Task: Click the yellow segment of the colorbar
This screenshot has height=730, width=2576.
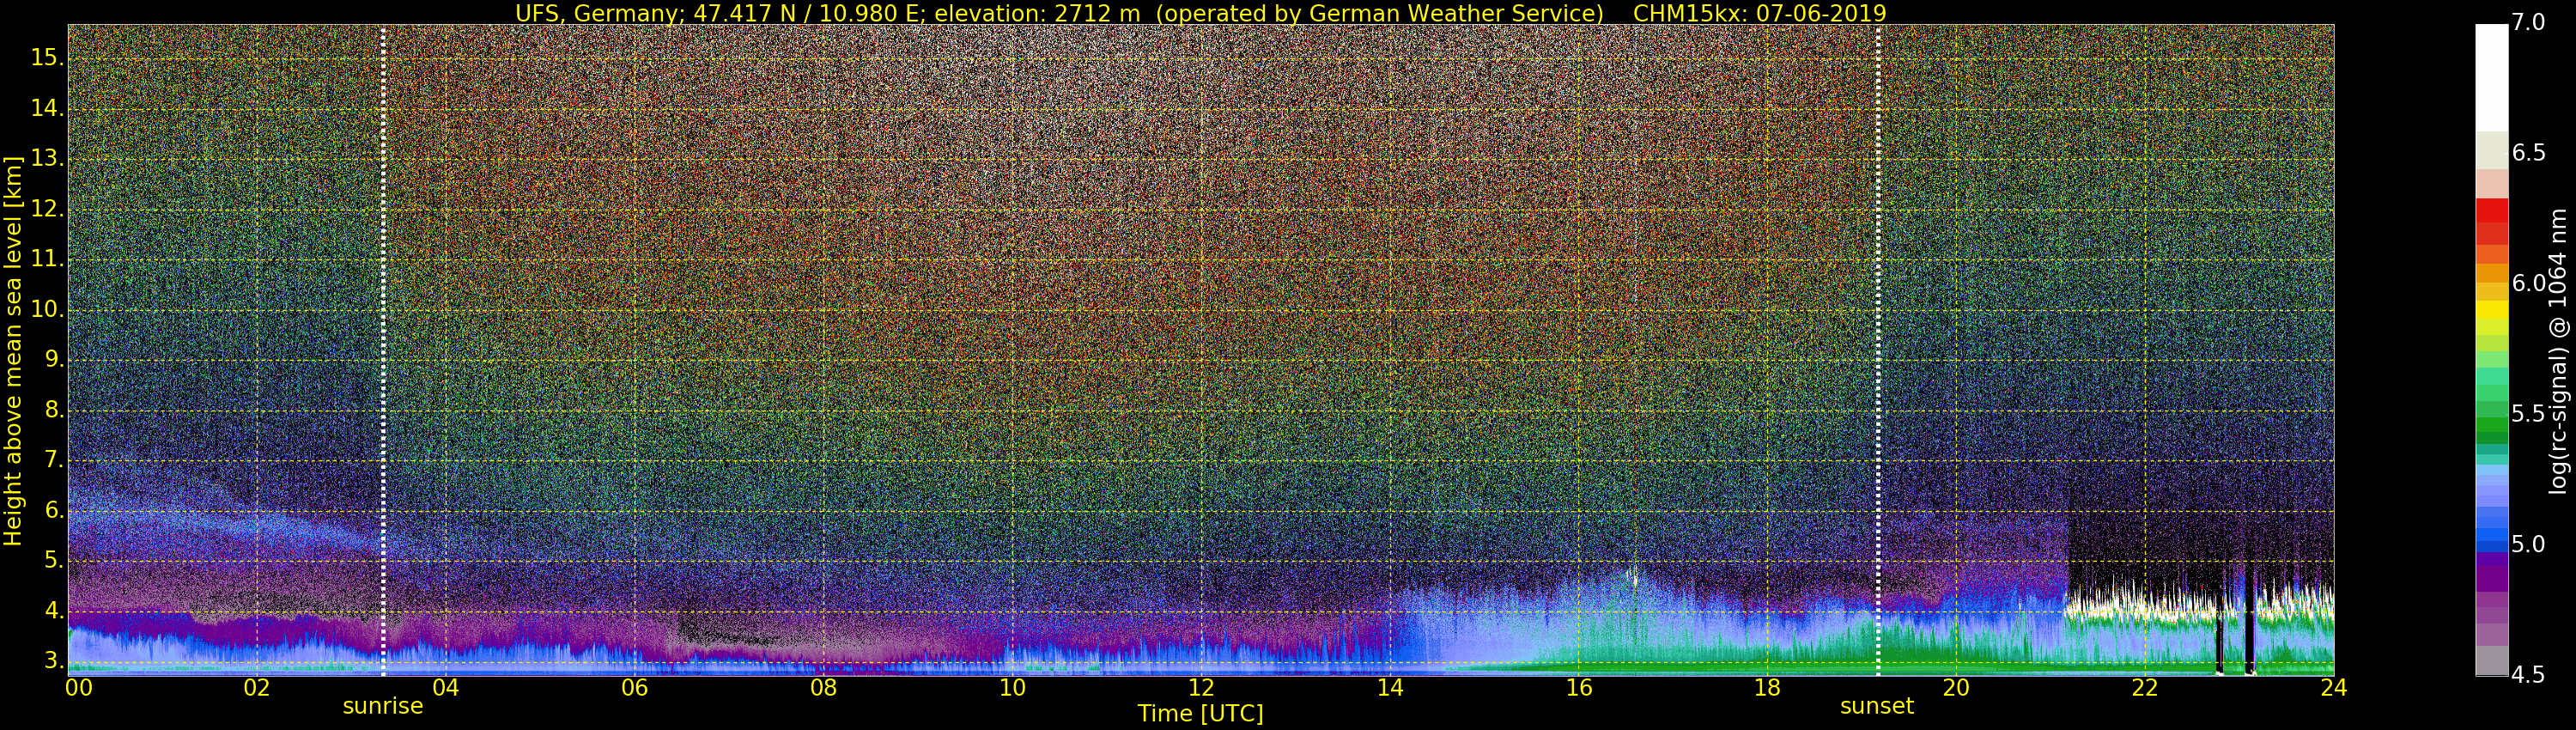Action: [2491, 309]
